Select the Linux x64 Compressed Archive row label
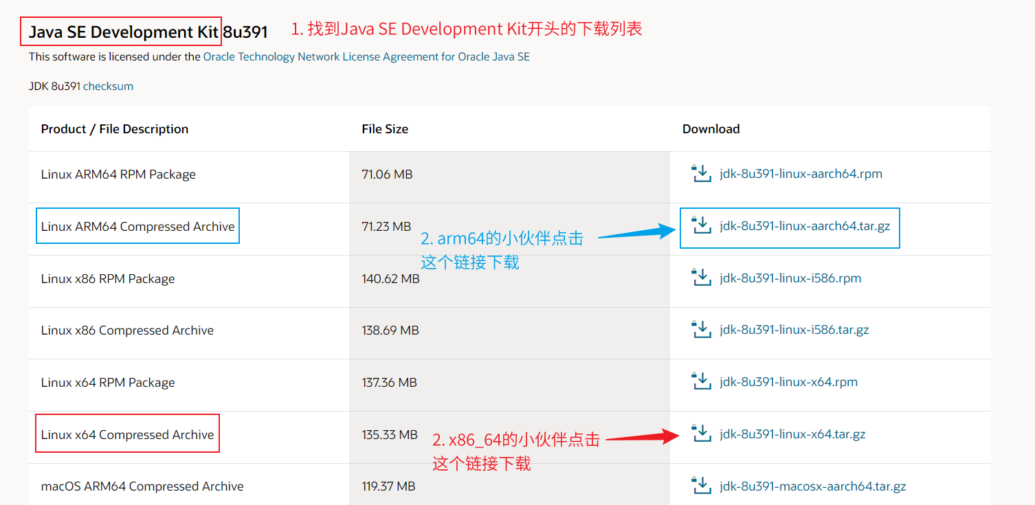This screenshot has height=505, width=1035. tap(127, 435)
